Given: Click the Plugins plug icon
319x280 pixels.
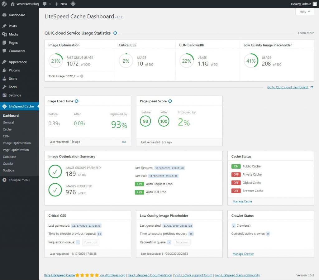Looking at the screenshot, I should [4, 70].
